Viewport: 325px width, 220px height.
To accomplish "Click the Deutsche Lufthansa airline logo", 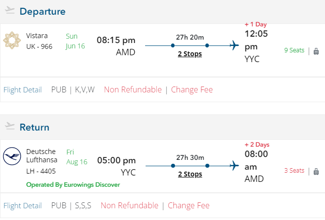I will pos(12,157).
